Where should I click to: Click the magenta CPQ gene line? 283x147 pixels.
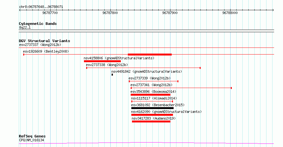pyautogui.click(x=146, y=143)
